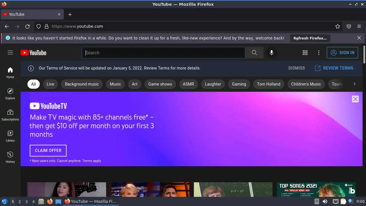Select the Children's Music chip

coord(306,84)
